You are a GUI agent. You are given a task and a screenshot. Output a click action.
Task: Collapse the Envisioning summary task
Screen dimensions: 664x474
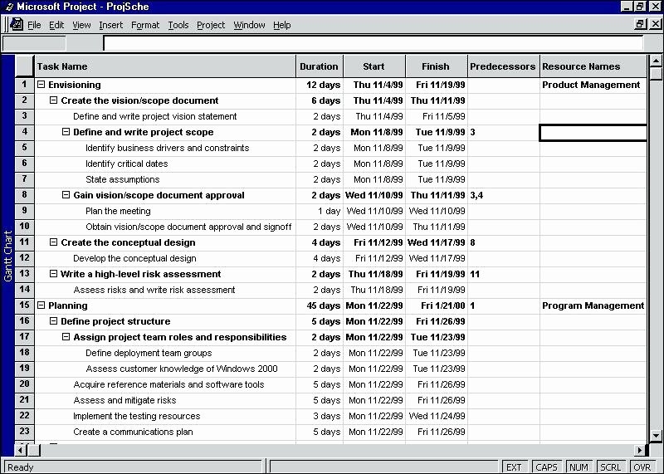coord(41,85)
